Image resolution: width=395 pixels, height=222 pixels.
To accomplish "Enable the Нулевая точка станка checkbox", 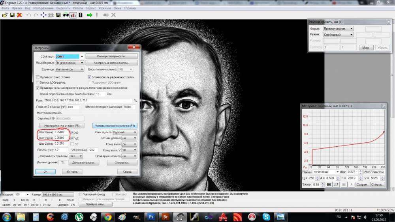I will point(38,77).
